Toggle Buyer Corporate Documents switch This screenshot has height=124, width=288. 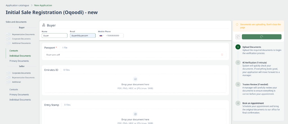(x=8, y=39)
